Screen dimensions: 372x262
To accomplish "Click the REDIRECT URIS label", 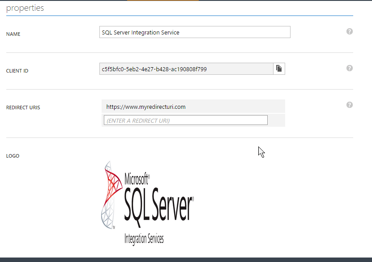I will (23, 107).
